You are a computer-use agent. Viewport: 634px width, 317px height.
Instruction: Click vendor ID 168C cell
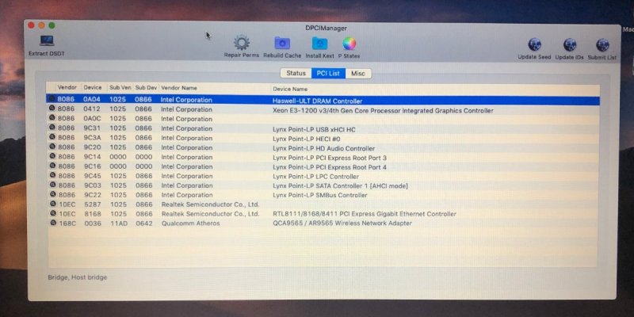click(67, 223)
